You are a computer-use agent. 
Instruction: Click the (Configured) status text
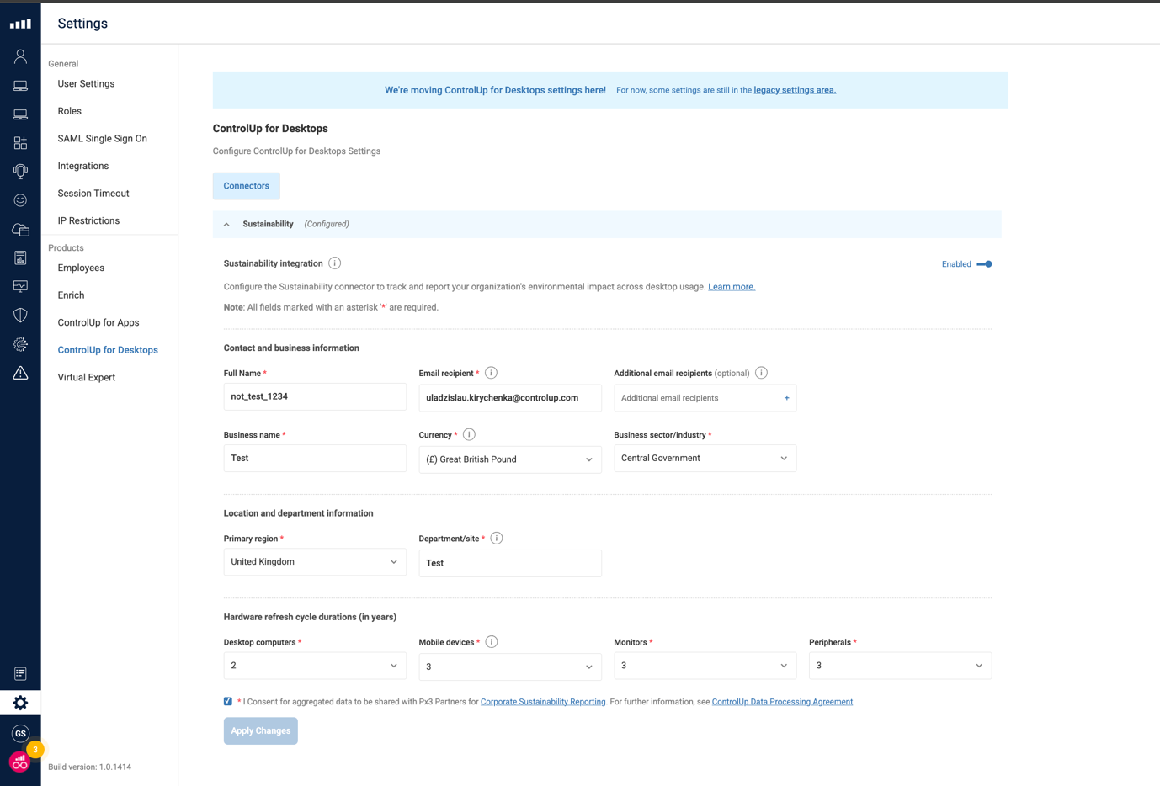pos(327,224)
